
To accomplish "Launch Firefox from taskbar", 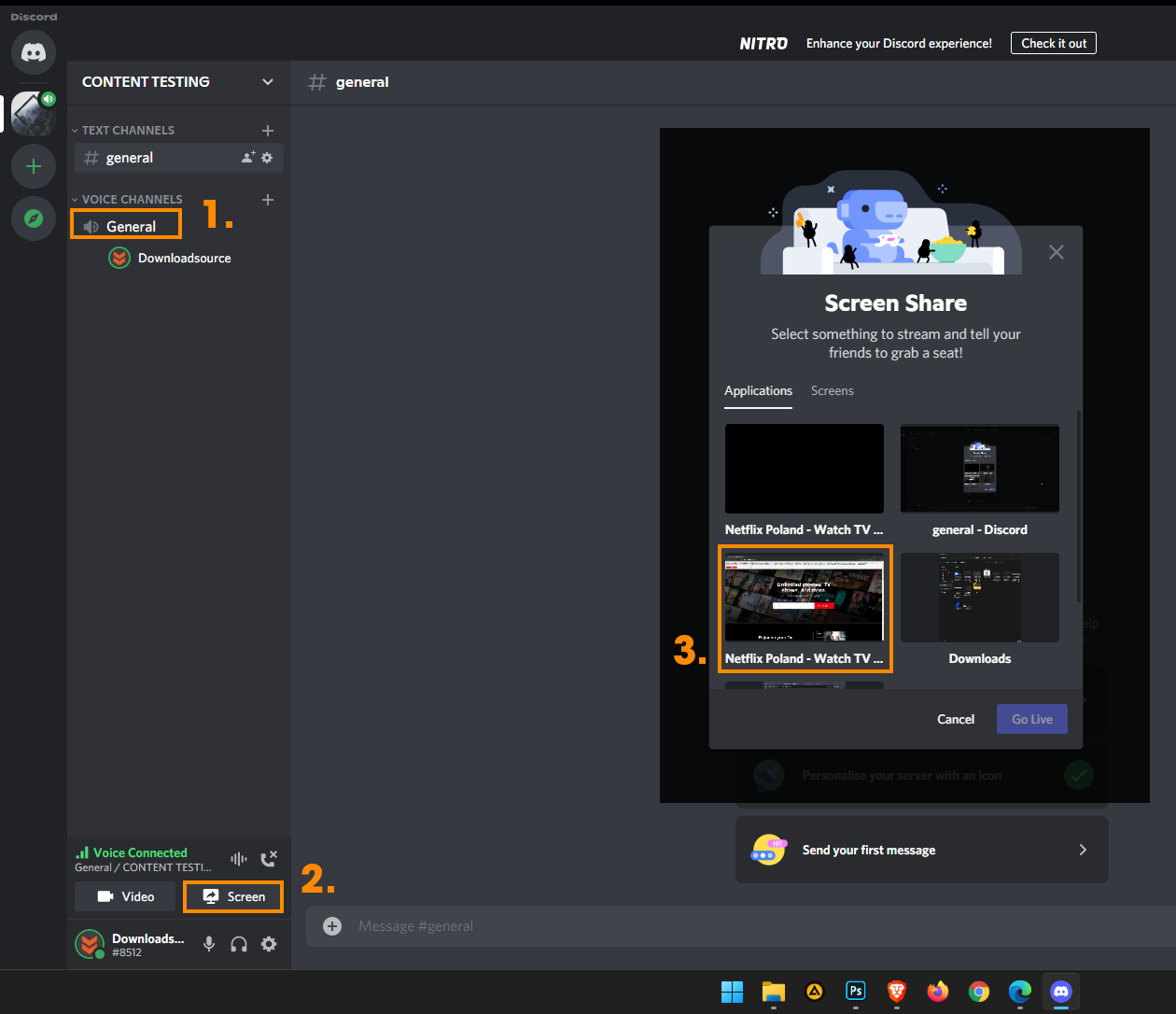I will click(x=938, y=992).
